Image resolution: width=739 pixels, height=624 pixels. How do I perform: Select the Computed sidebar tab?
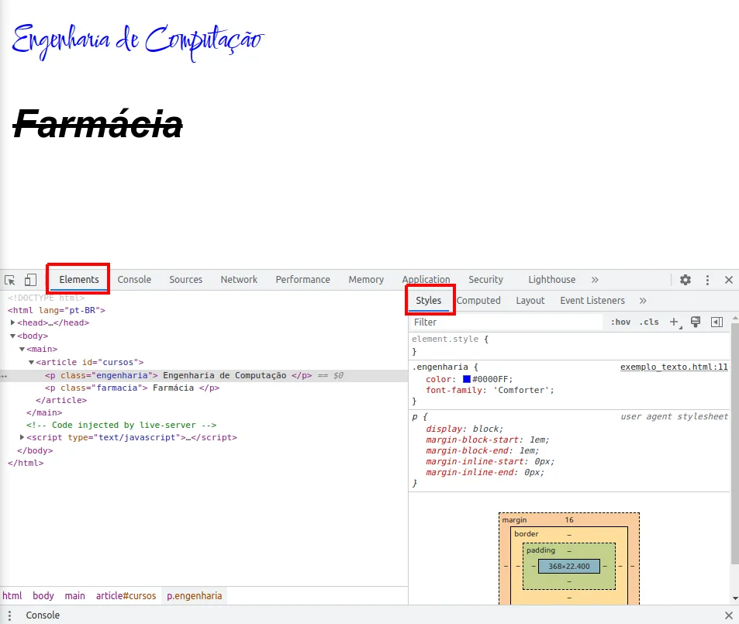pyautogui.click(x=478, y=301)
